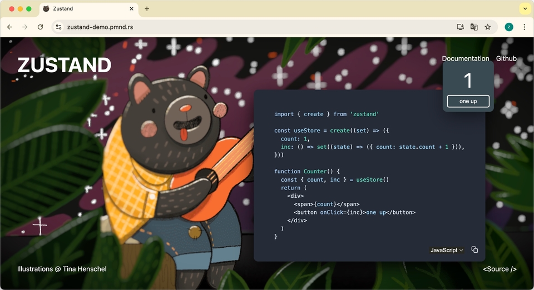Screen dimensions: 534x290
Task: View site information icon in address bar
Action: [x=58, y=27]
